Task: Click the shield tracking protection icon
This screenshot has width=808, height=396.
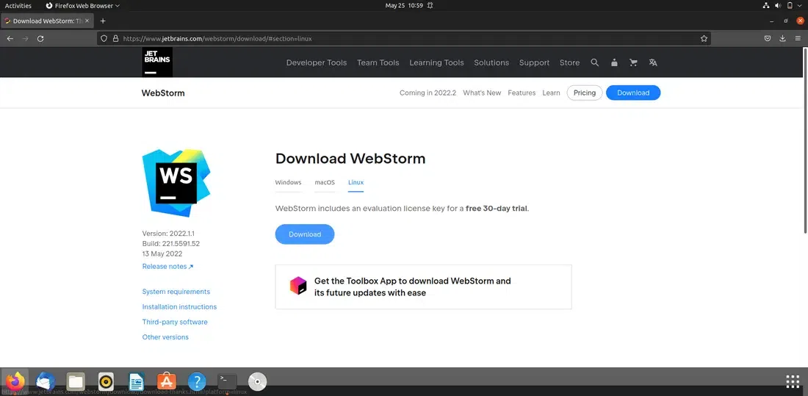Action: pos(104,39)
